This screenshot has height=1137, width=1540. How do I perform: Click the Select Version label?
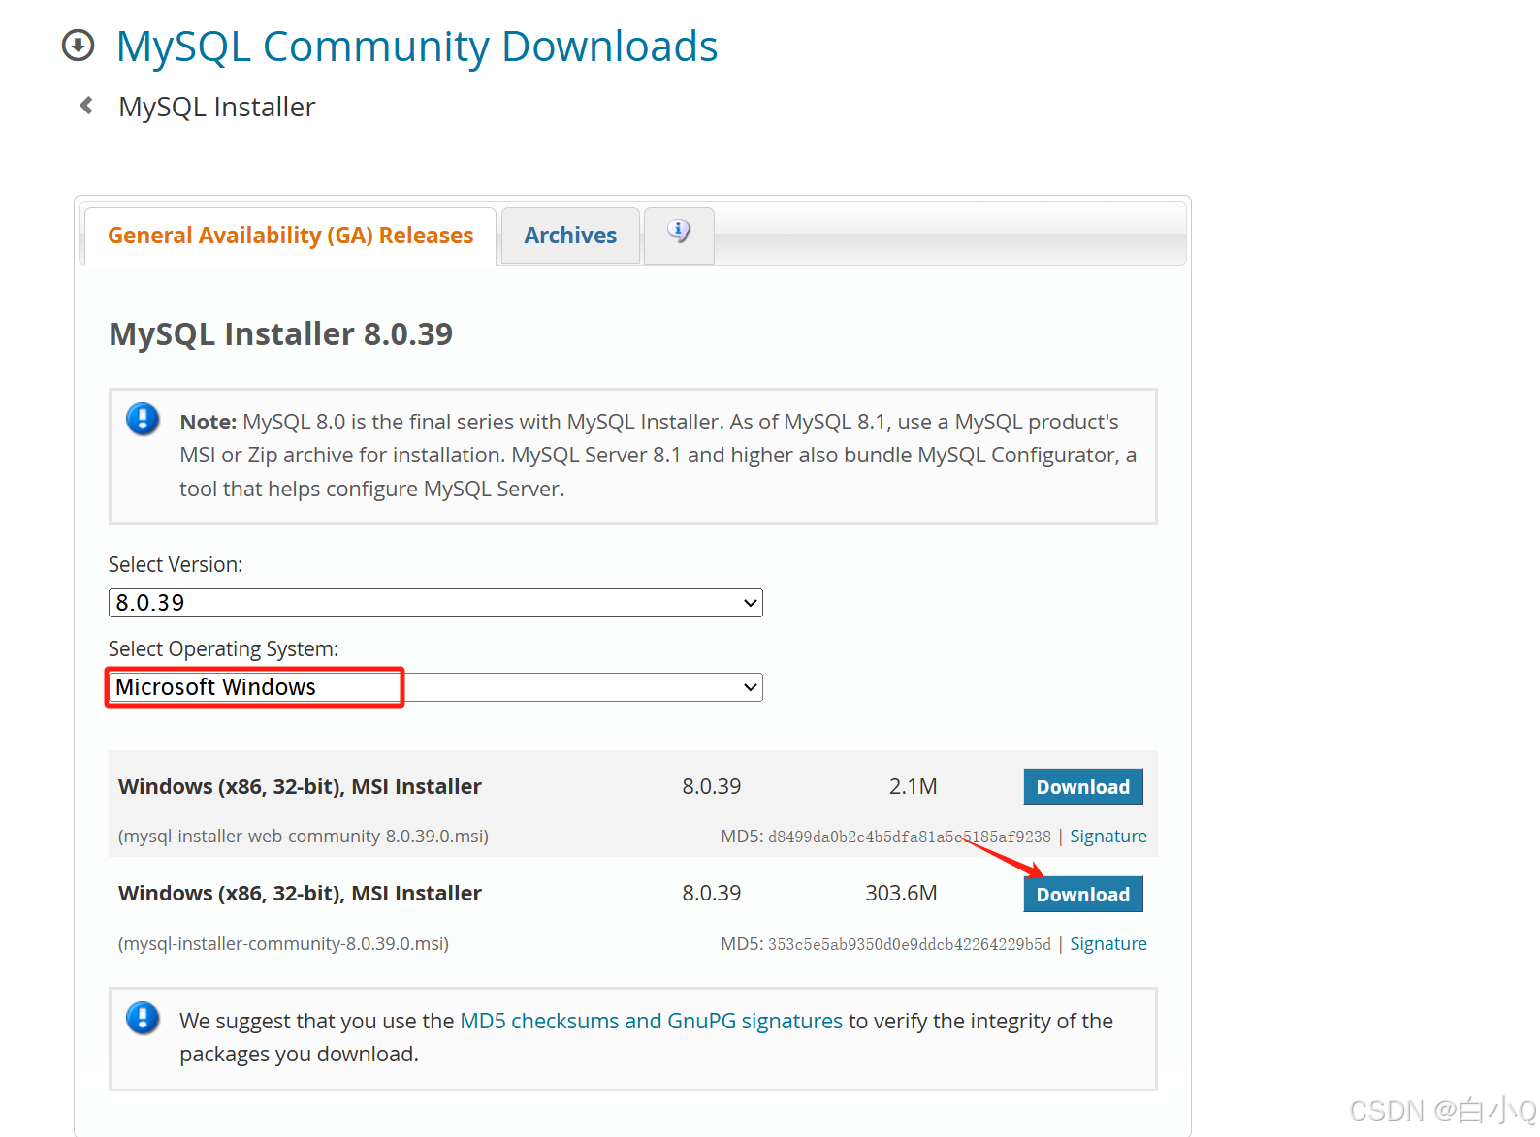tap(176, 564)
